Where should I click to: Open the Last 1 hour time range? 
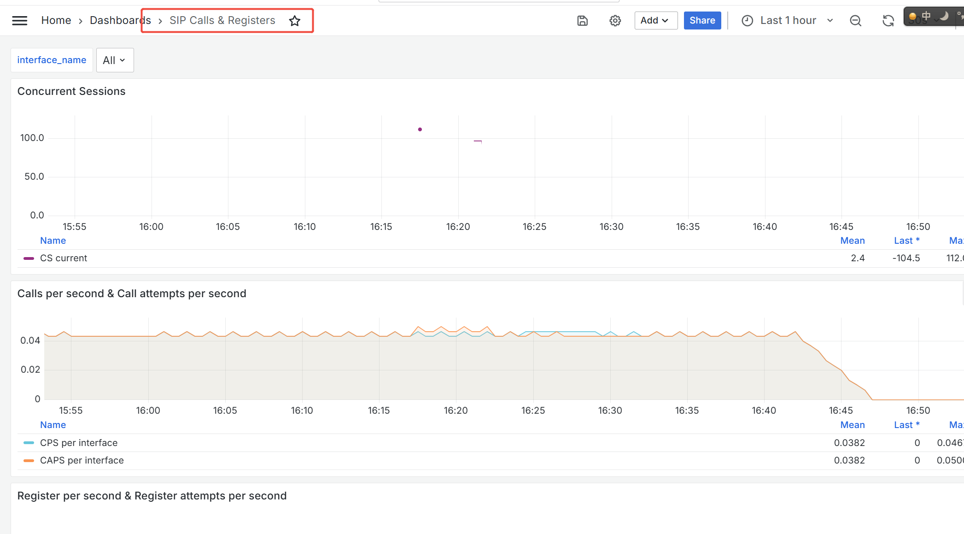[x=788, y=20]
